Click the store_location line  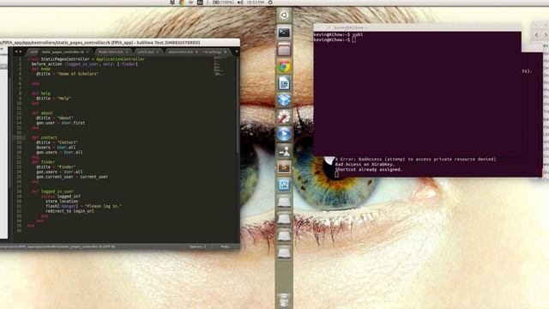62,202
